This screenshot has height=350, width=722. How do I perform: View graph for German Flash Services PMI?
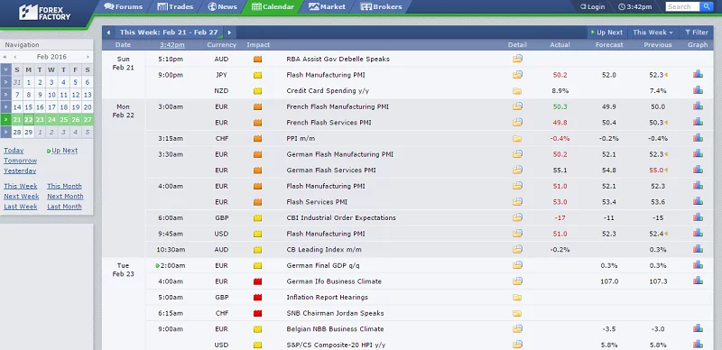pos(698,170)
